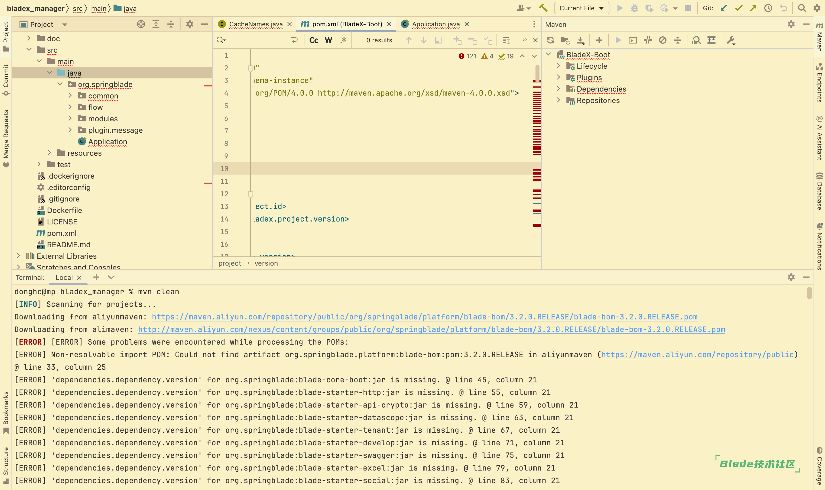Expand the modules package
825x490 pixels.
pos(70,118)
